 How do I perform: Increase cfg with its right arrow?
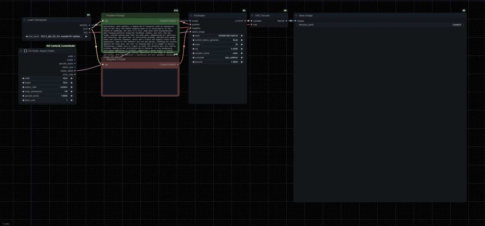[x=242, y=49]
